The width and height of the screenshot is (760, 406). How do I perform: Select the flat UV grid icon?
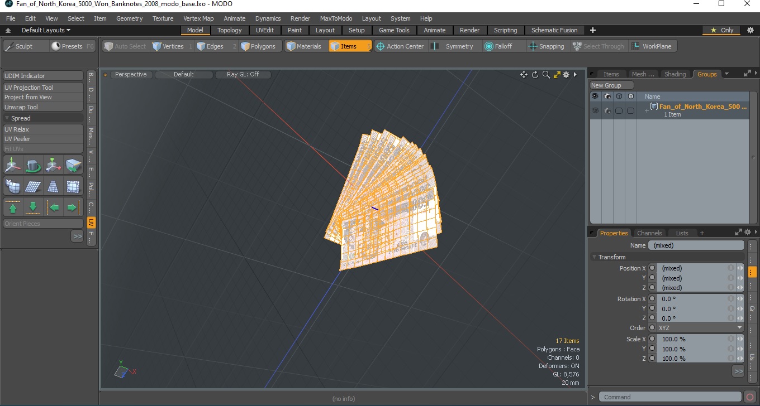click(x=33, y=186)
